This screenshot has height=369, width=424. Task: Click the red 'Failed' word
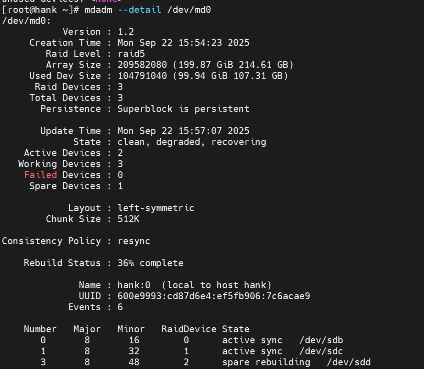[41, 175]
